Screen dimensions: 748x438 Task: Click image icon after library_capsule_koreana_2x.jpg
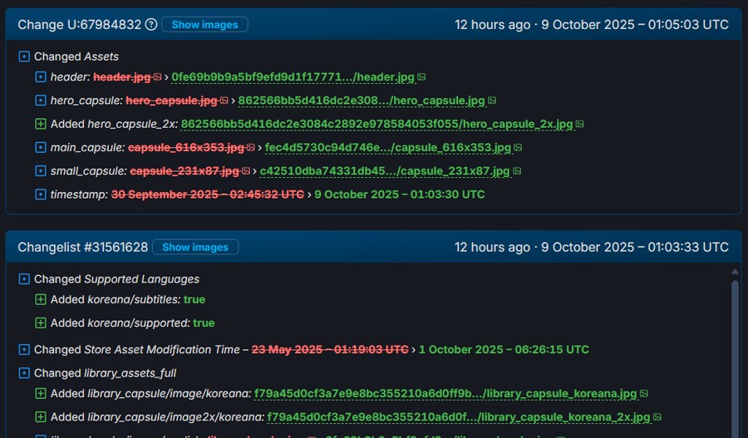657,417
